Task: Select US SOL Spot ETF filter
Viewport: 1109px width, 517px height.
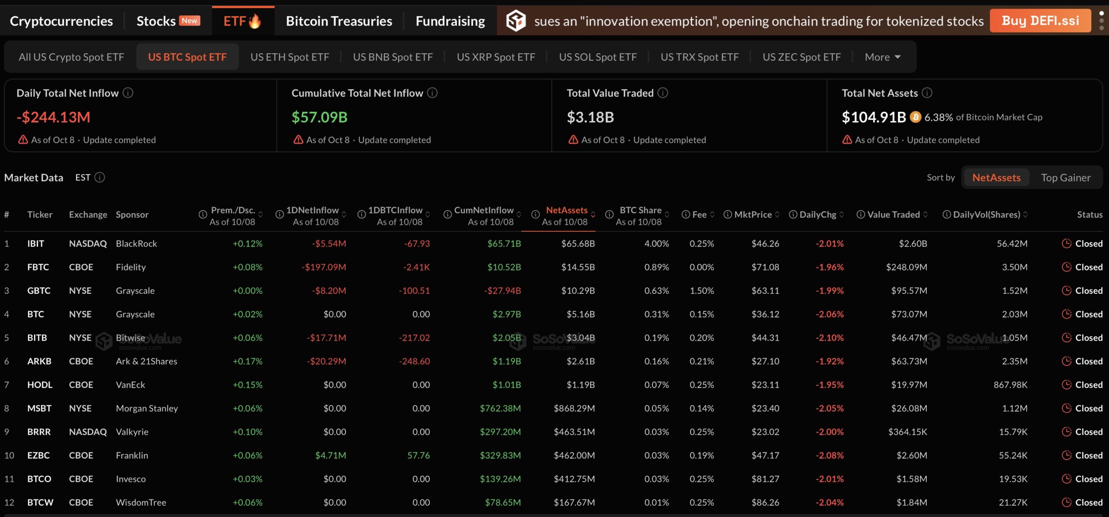Action: 598,57
